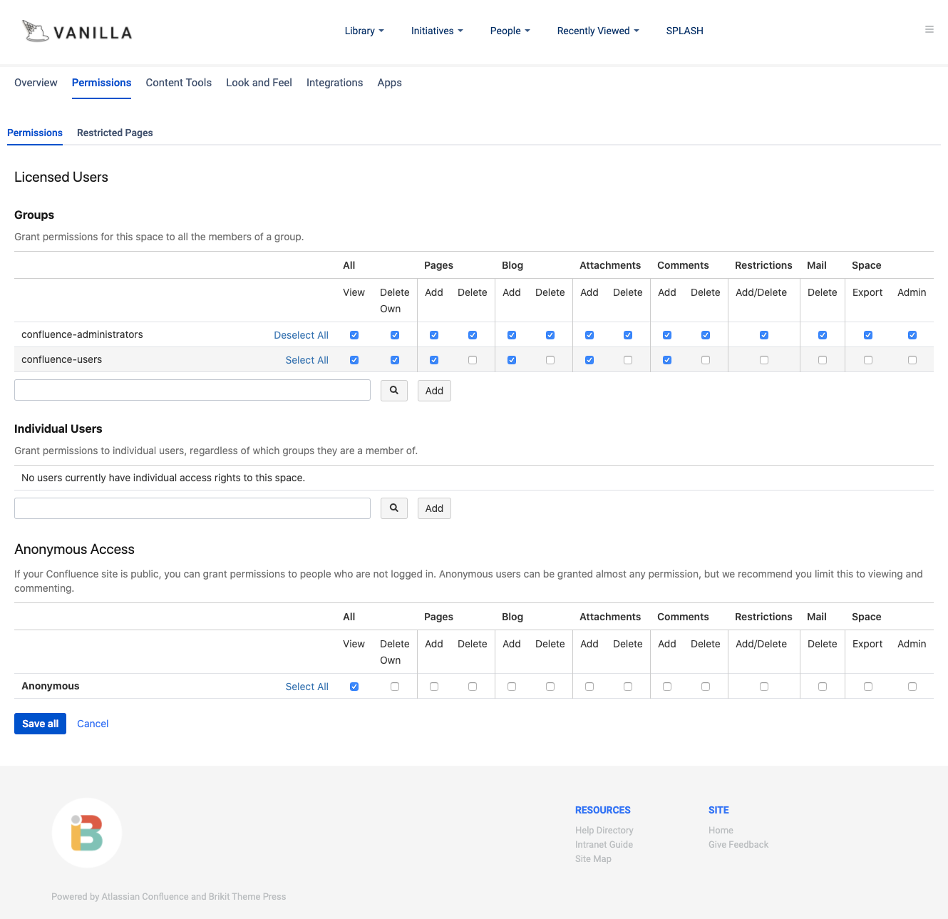
Task: Focus the individual user name input field
Action: click(192, 508)
